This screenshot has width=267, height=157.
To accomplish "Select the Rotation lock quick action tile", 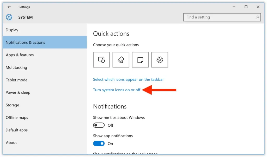I will pos(121,60).
